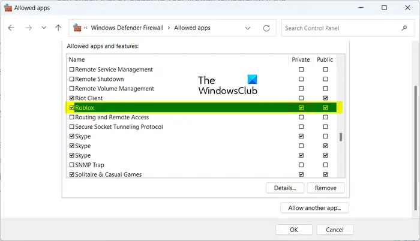Check Remote Volume Management name checkbox
Image resolution: width=420 pixels, height=241 pixels.
tap(71, 88)
